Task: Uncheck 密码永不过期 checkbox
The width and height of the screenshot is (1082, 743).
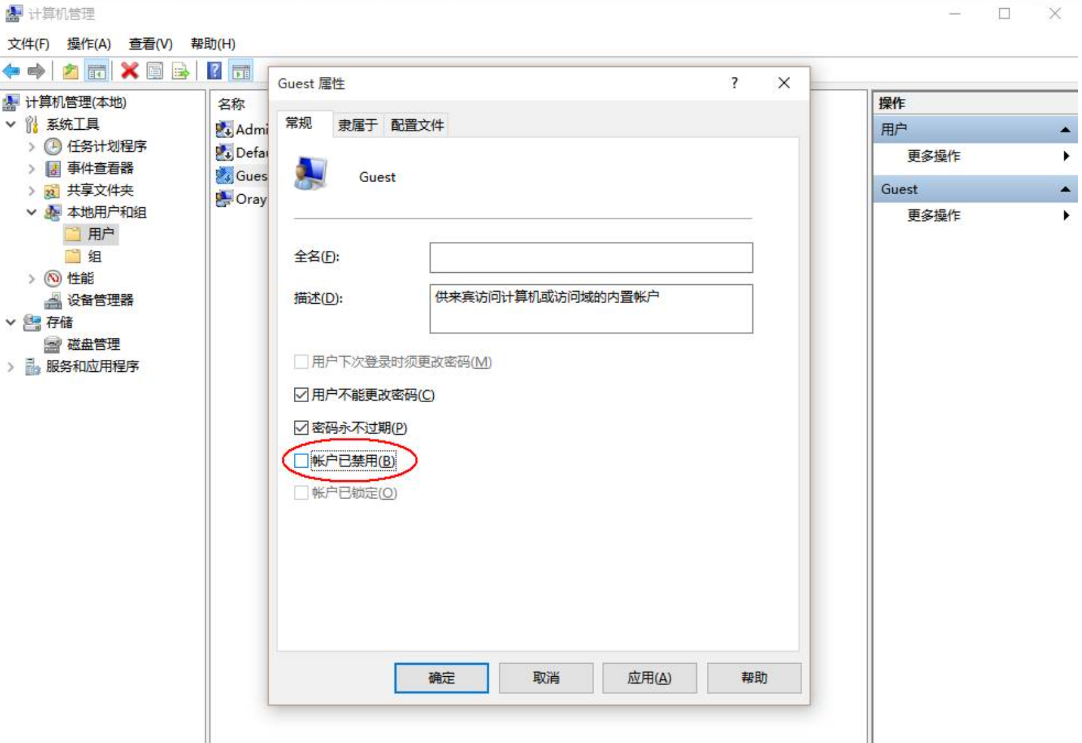Action: click(x=301, y=428)
